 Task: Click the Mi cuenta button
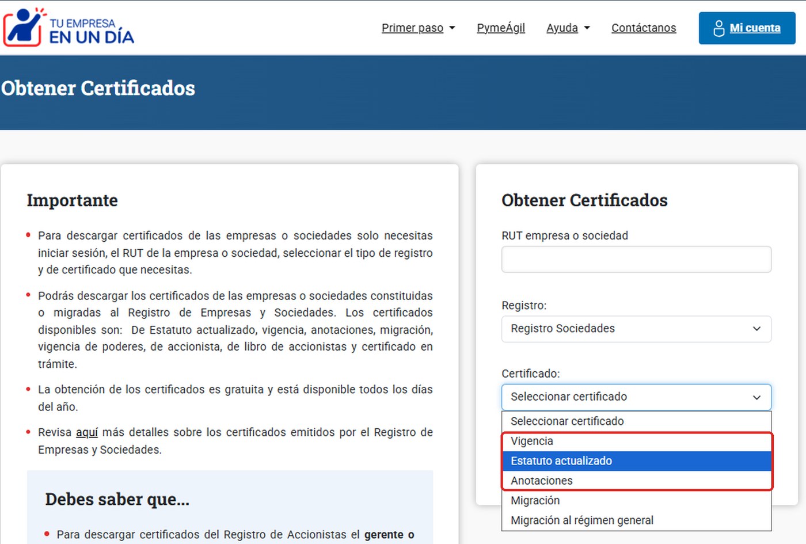[747, 28]
